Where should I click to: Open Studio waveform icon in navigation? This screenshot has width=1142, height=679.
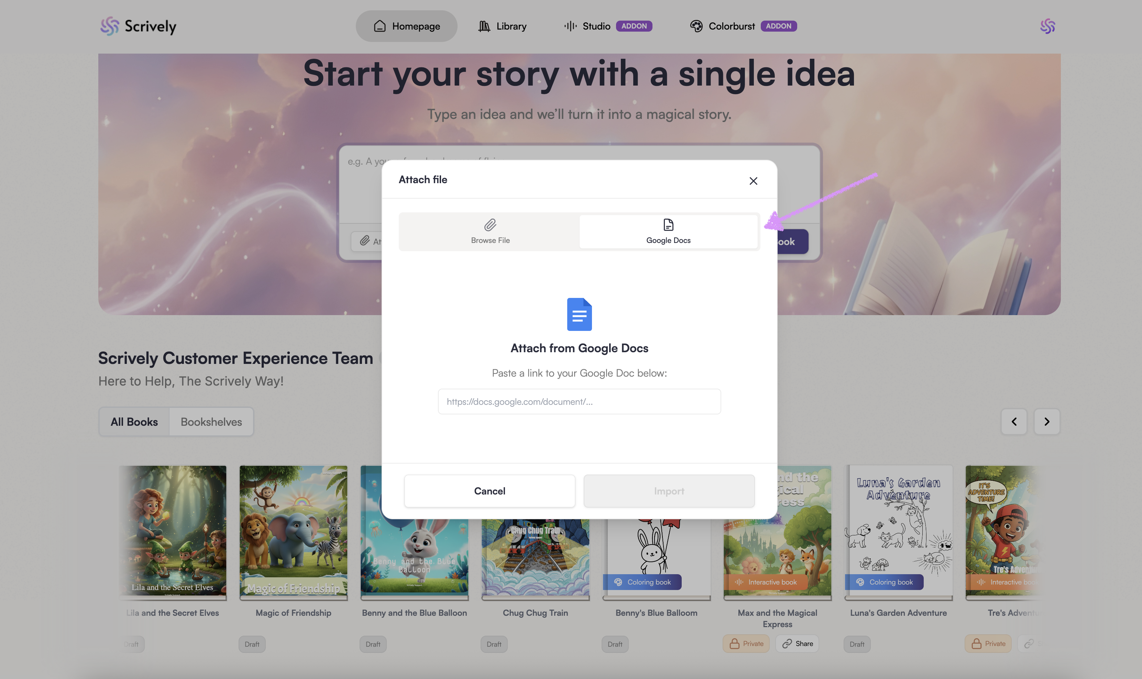pos(570,26)
